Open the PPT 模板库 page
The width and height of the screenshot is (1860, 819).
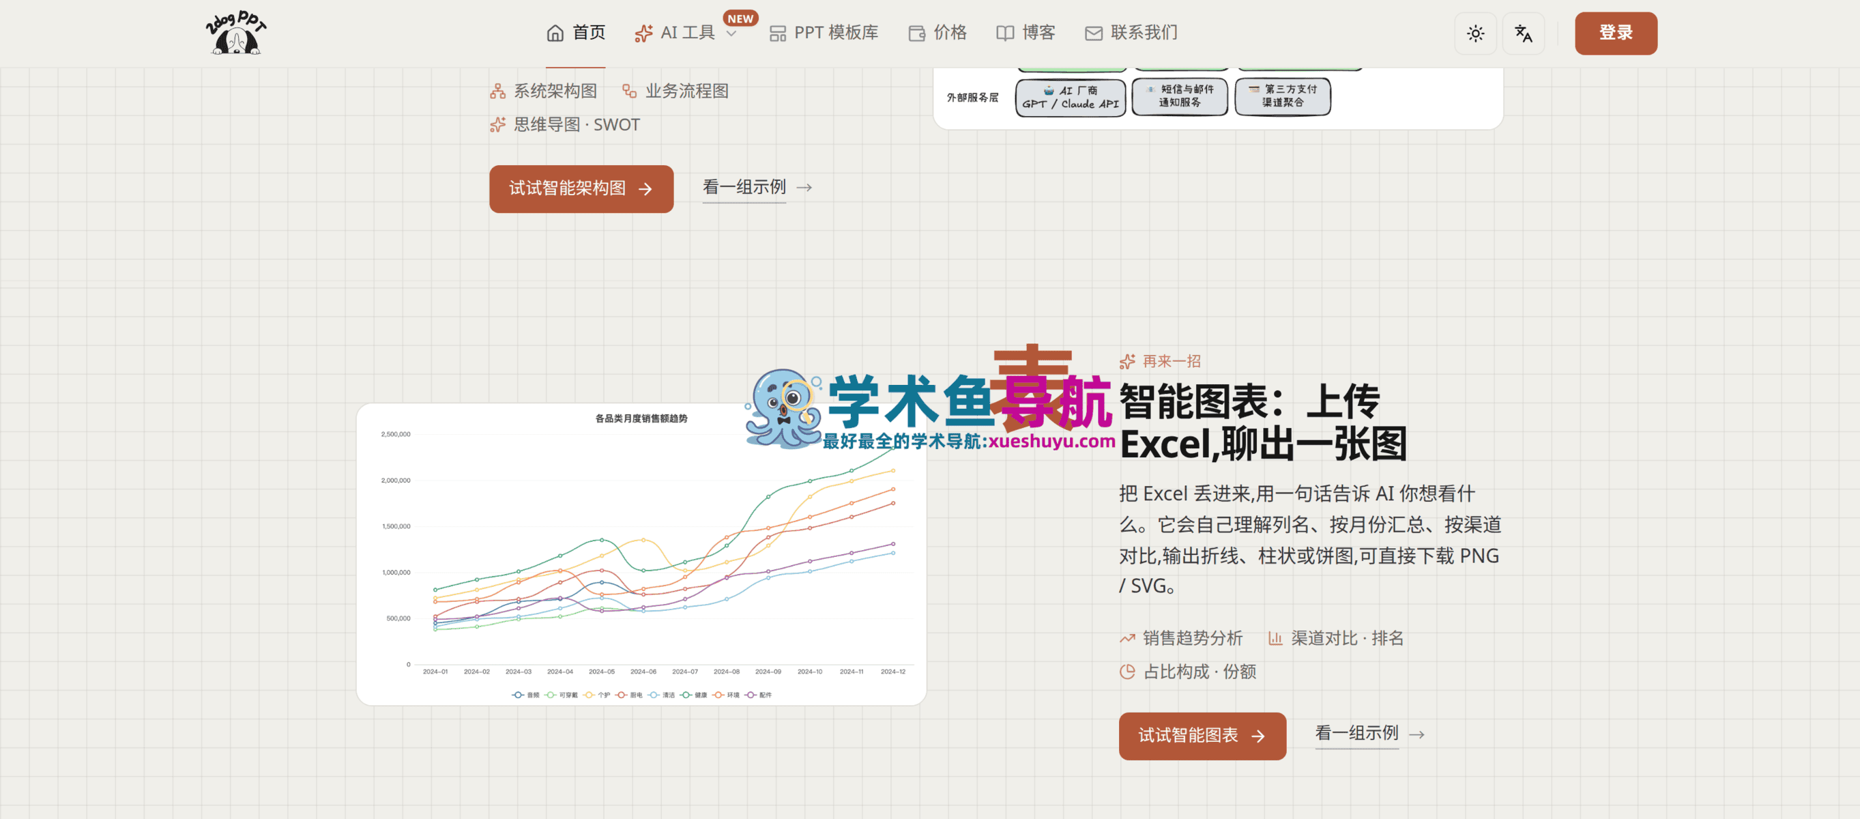pyautogui.click(x=823, y=33)
